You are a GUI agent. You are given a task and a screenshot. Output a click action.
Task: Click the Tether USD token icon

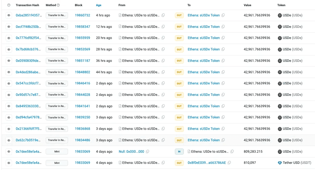[x=280, y=163]
